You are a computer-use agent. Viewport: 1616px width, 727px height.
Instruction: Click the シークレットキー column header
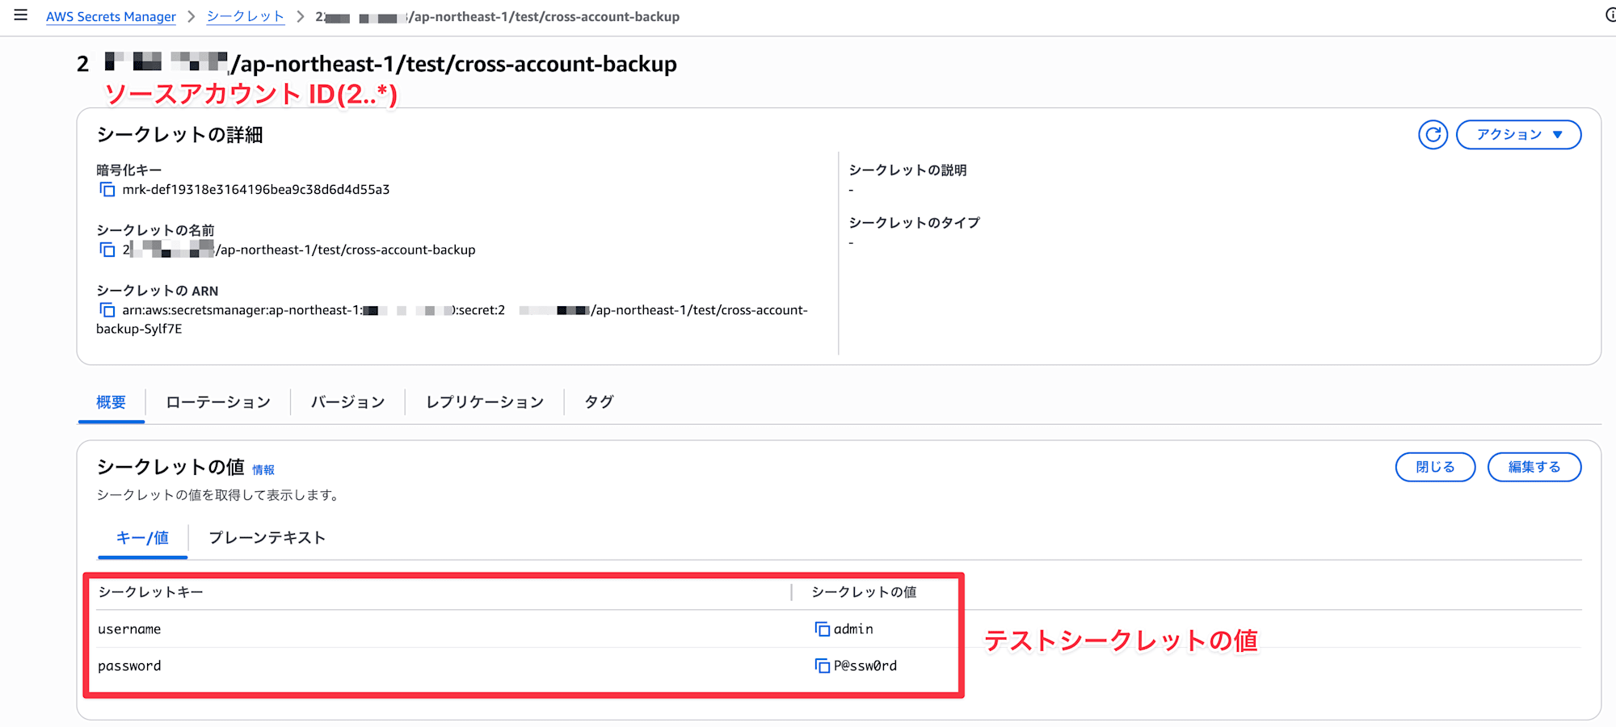coord(150,592)
